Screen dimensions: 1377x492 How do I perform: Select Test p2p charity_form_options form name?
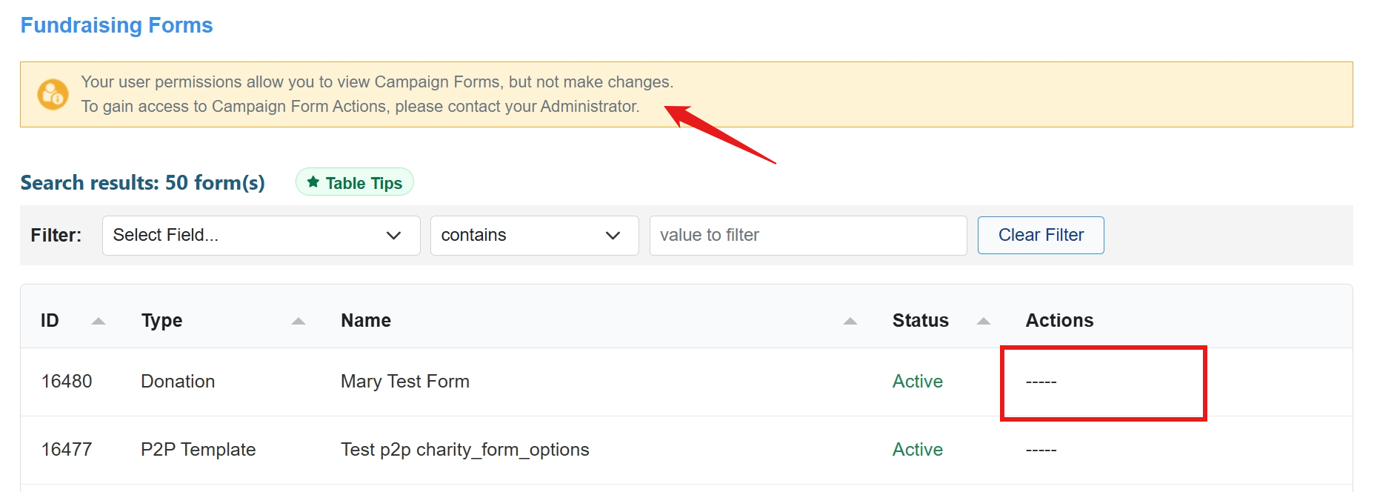pyautogui.click(x=464, y=450)
